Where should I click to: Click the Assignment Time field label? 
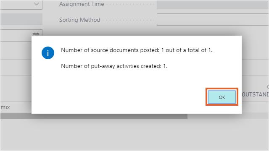click(x=82, y=4)
